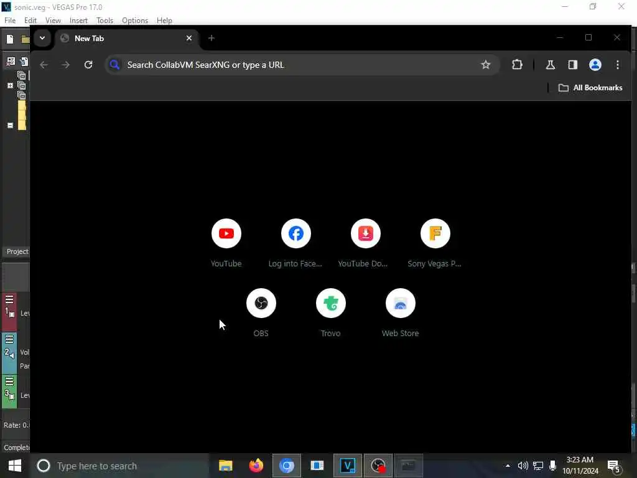Switch to VEGAS Pro from the taskbar

click(x=347, y=466)
